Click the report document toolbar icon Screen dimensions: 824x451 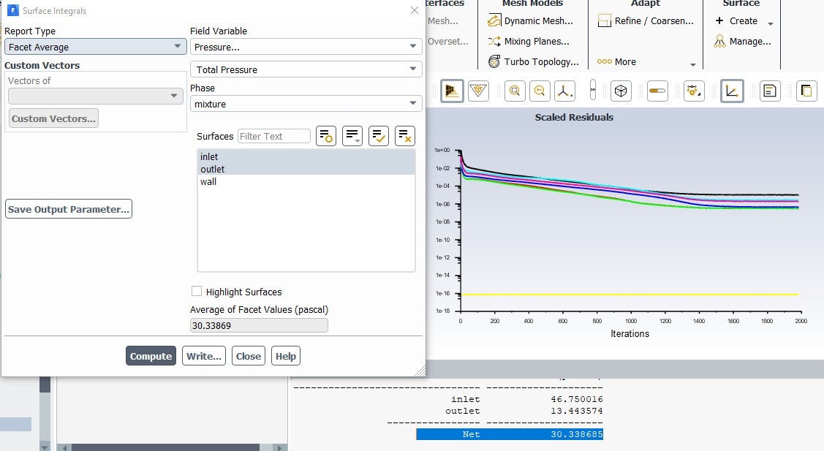pos(769,91)
